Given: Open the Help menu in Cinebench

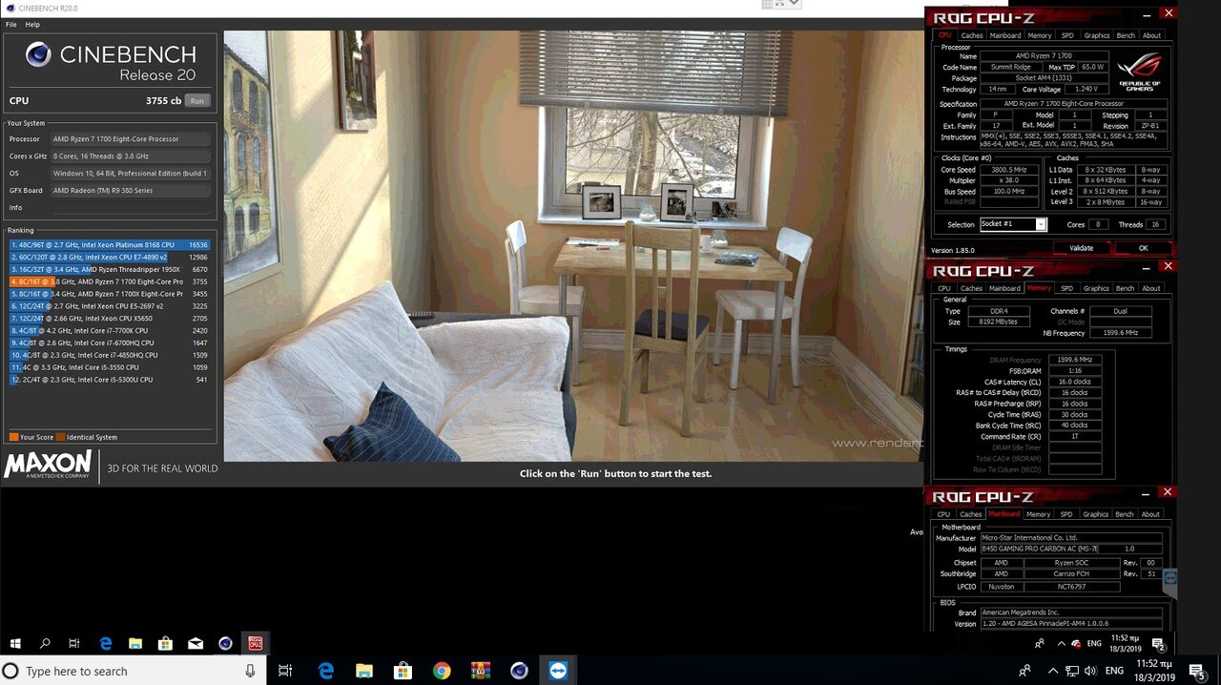Looking at the screenshot, I should click(x=32, y=24).
